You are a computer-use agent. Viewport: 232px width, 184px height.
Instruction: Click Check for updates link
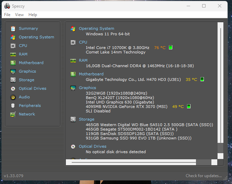click(204, 176)
